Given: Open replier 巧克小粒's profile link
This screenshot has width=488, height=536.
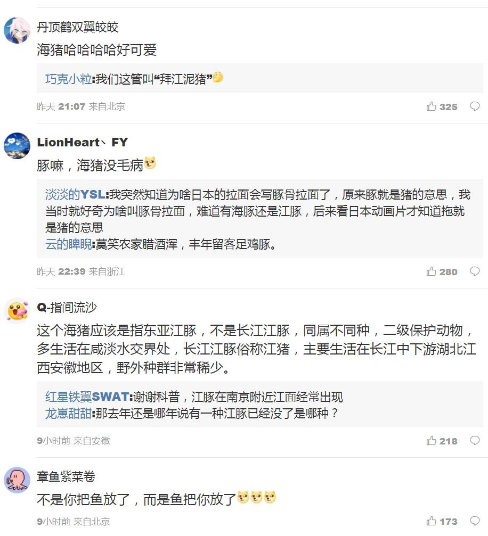Looking at the screenshot, I should (68, 79).
